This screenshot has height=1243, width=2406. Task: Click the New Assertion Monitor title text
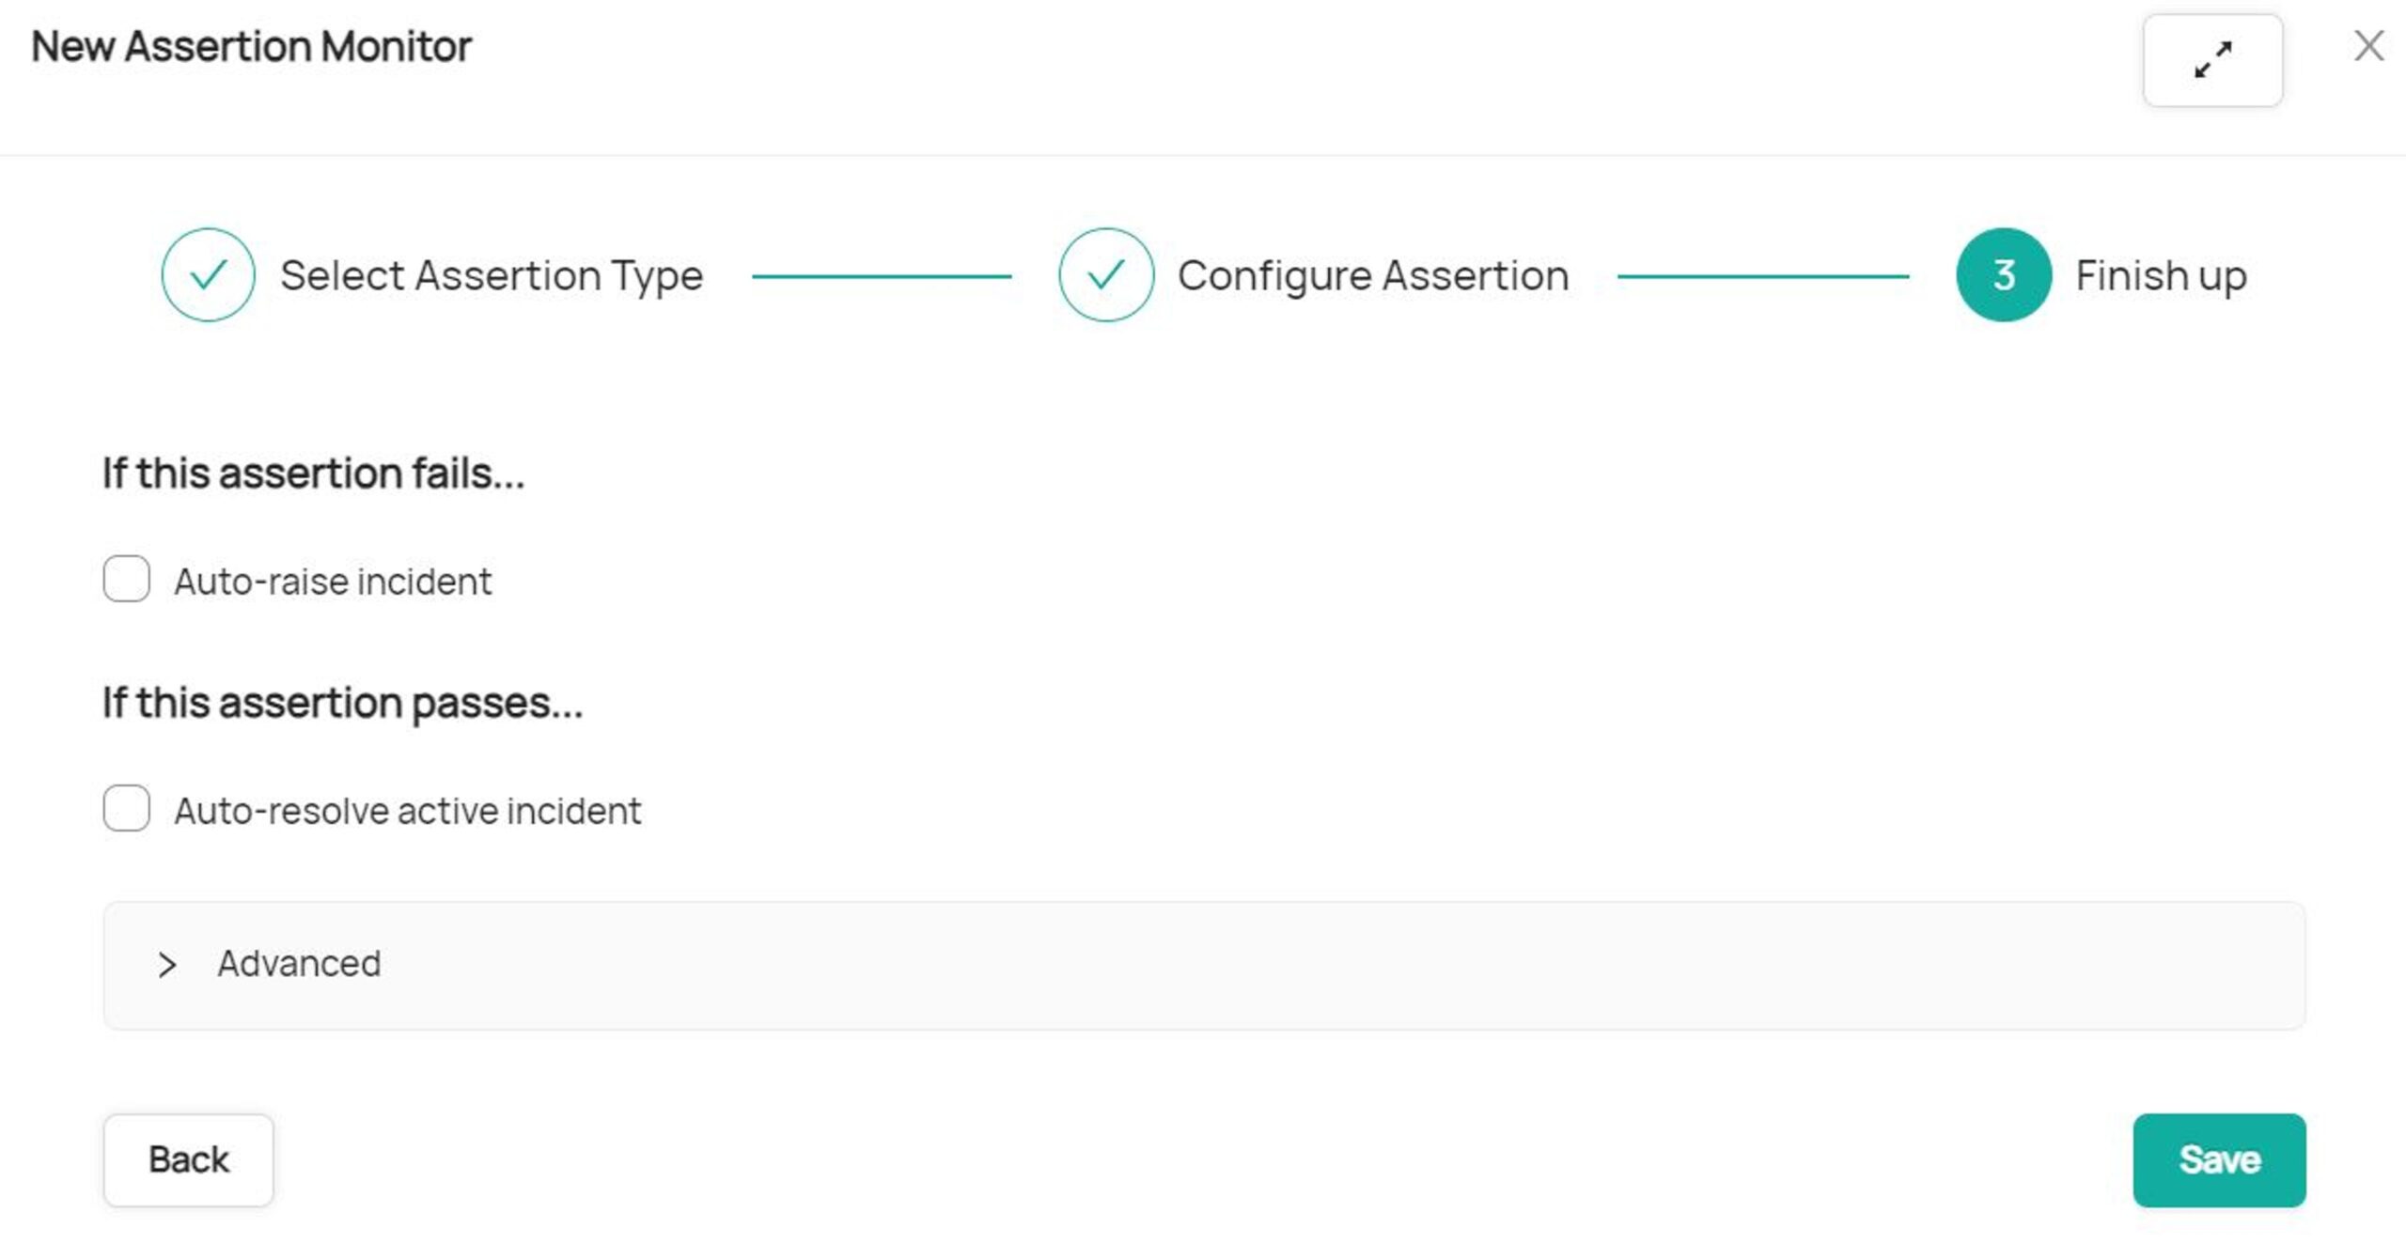(251, 47)
